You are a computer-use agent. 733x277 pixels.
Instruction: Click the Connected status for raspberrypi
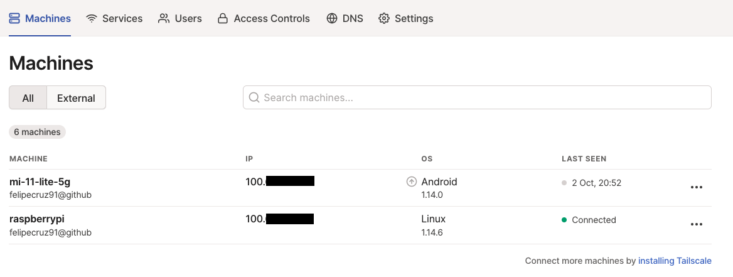click(594, 220)
